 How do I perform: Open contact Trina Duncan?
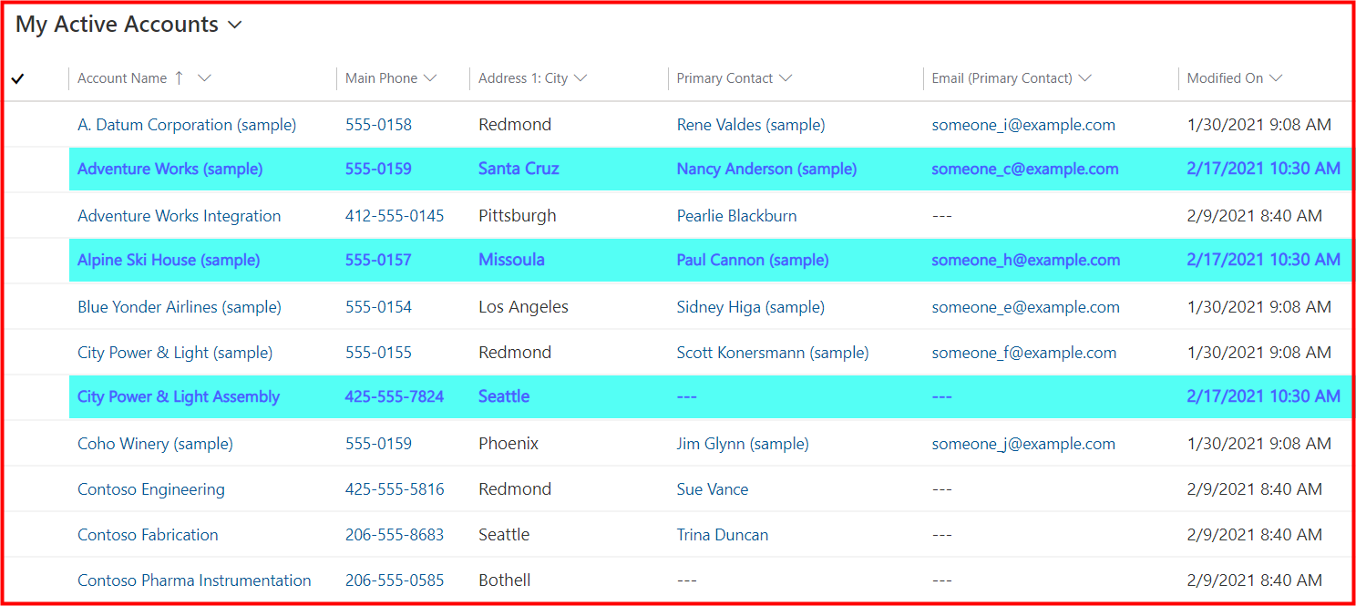coord(723,535)
